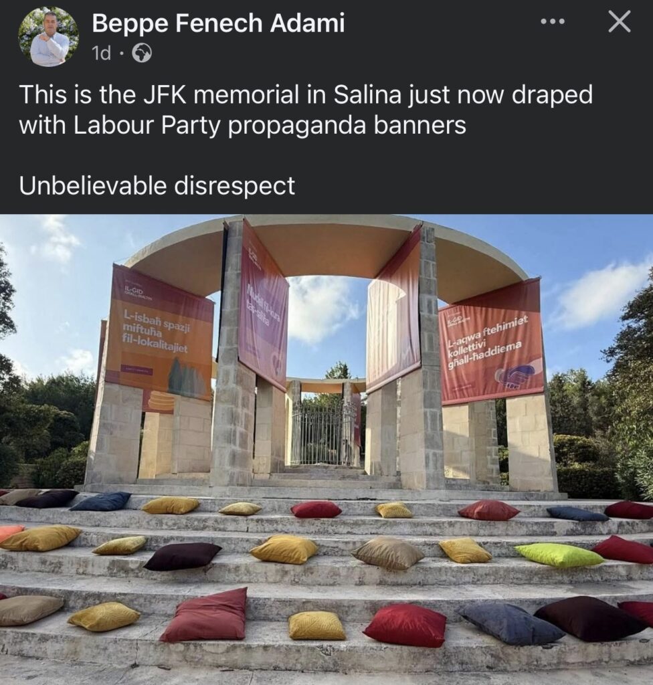Click the handshake graphic on the right banner
Screen dimensions: 653x685
514,376
